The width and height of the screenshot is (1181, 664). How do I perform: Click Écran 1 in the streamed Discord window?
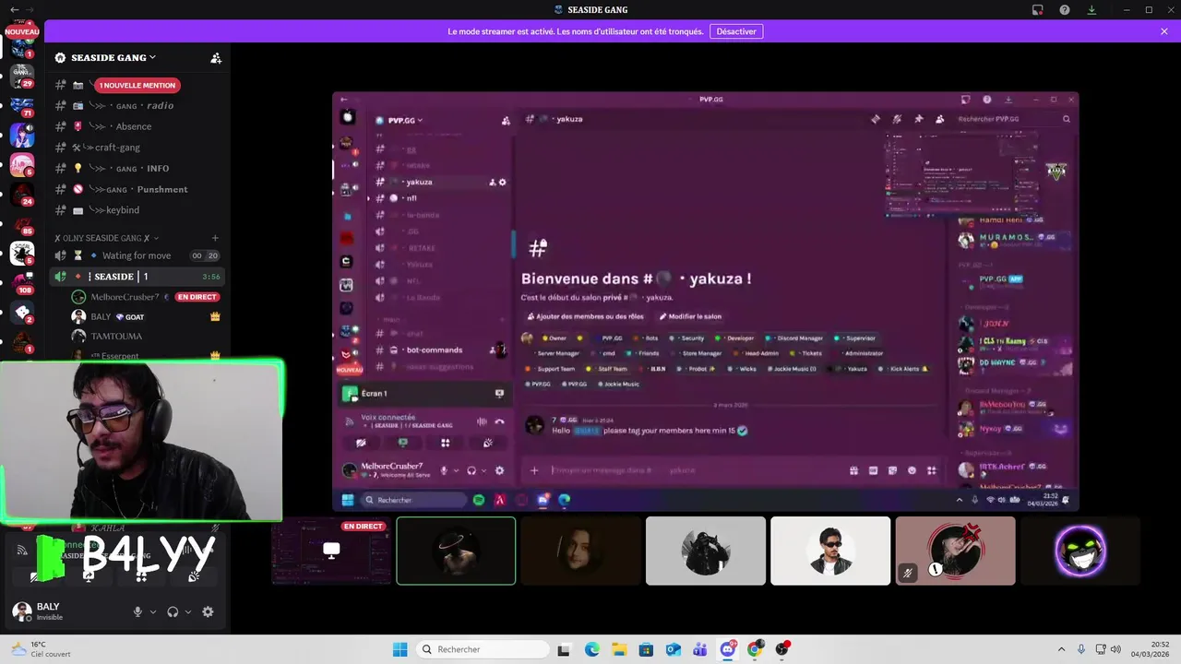click(374, 394)
